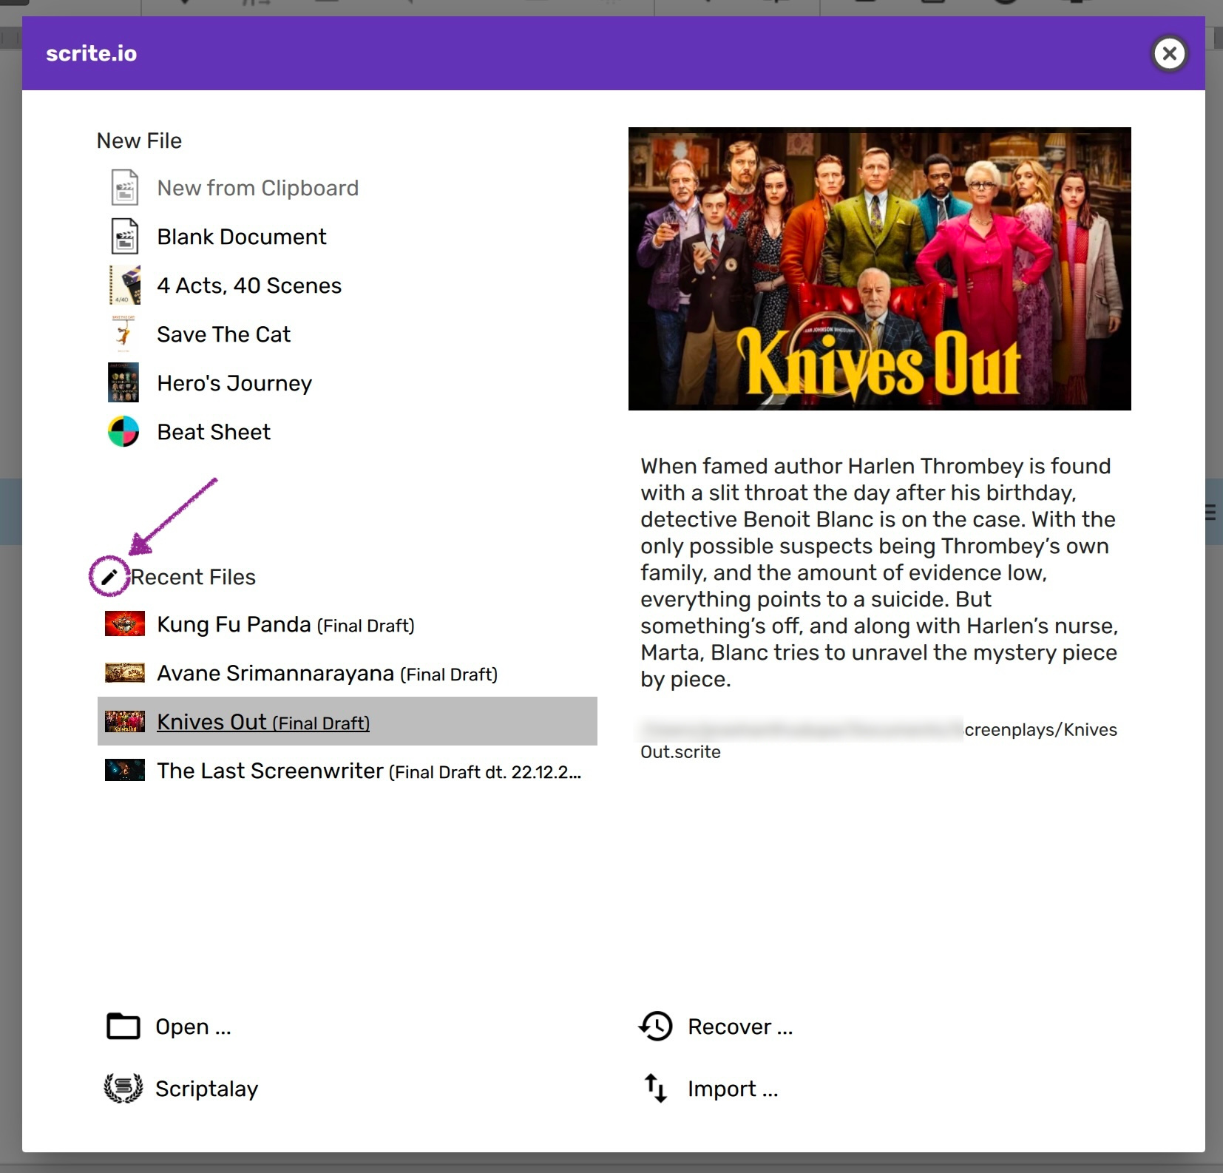Click the Scriptalay laurel icon
Viewport: 1223px width, 1173px height.
pyautogui.click(x=123, y=1089)
